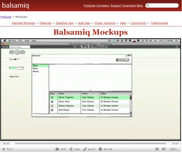Screen dimensions: 182x153
Task: Mute the video with the speaker icon
Action: pos(164,149)
